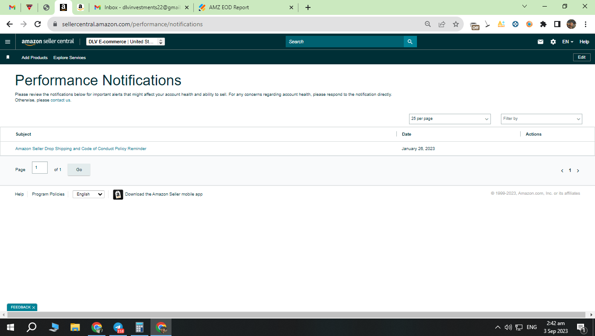Click the Edit button in navigation bar
Viewport: 595px width, 336px height.
coord(581,57)
